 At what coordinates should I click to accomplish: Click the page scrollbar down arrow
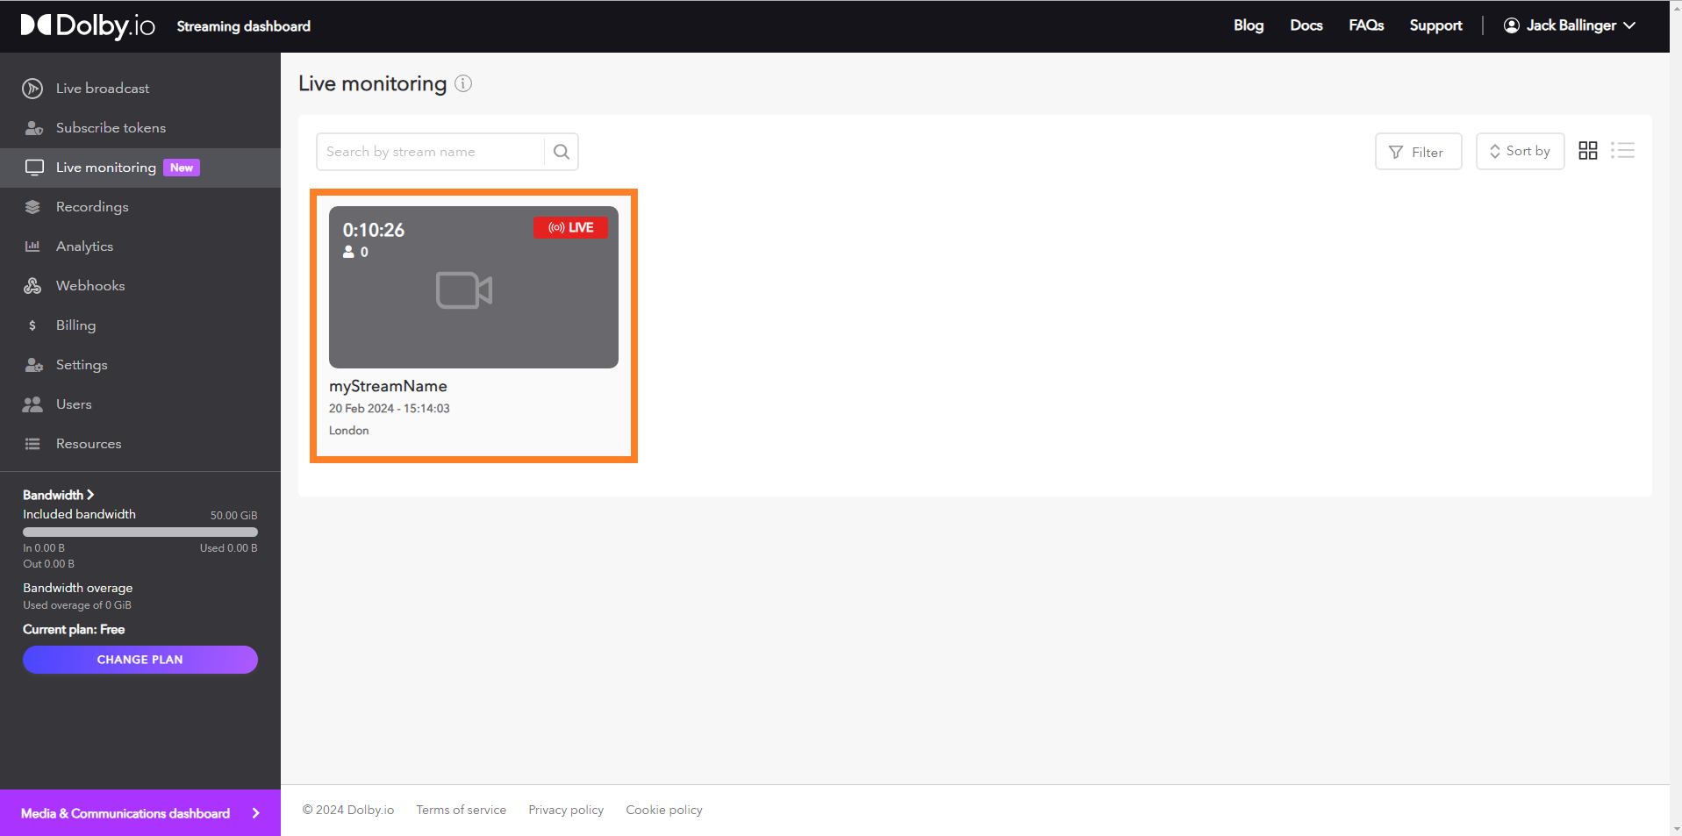[1676, 828]
